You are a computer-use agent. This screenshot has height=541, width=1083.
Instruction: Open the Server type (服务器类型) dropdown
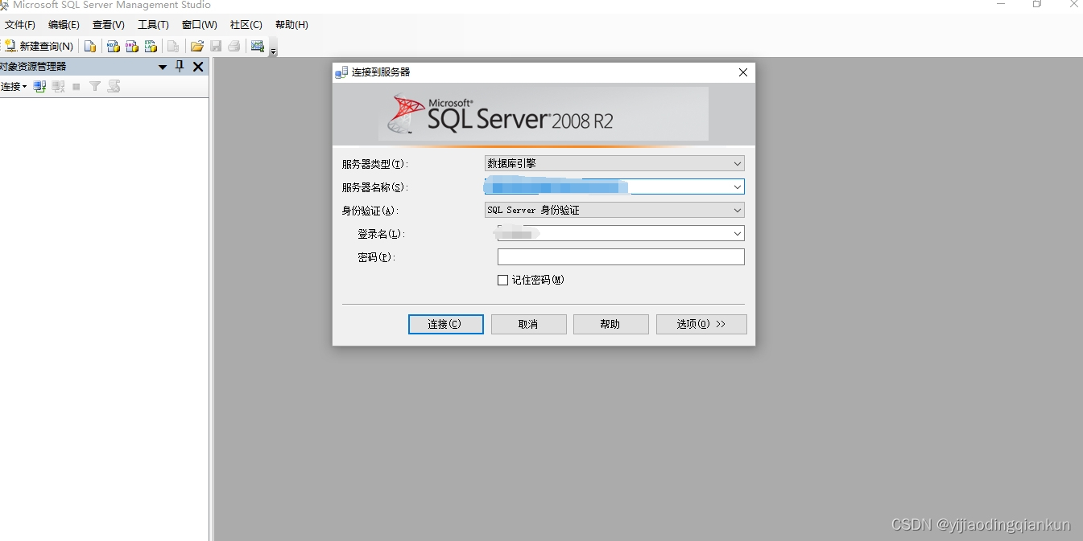pos(614,163)
